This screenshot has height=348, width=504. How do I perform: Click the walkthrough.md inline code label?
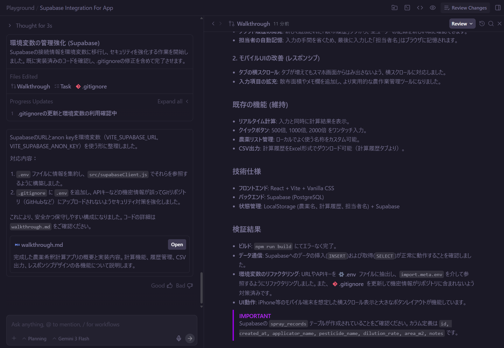31,227
